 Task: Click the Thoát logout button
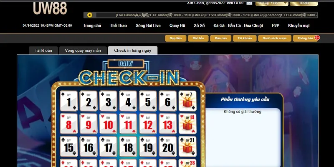click(304, 3)
